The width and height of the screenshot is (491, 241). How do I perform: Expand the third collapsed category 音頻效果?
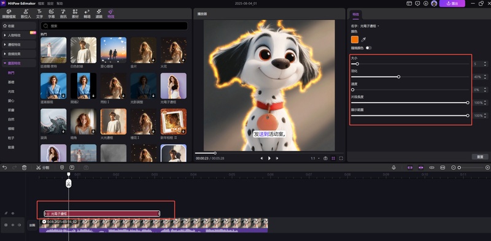[x=19, y=54]
